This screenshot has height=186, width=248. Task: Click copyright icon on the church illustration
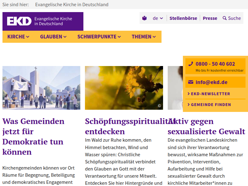click(77, 106)
